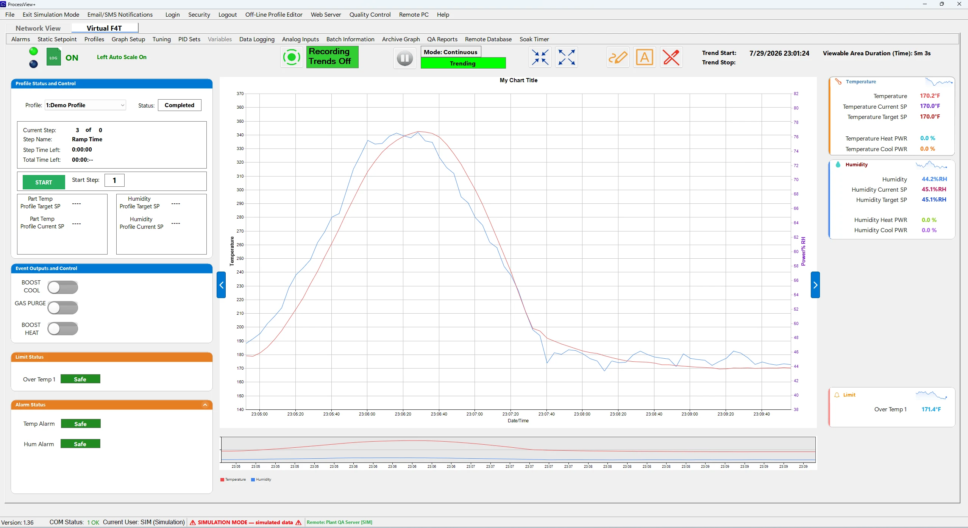Click the Limit panel bell icon
This screenshot has width=968, height=528.
point(837,395)
